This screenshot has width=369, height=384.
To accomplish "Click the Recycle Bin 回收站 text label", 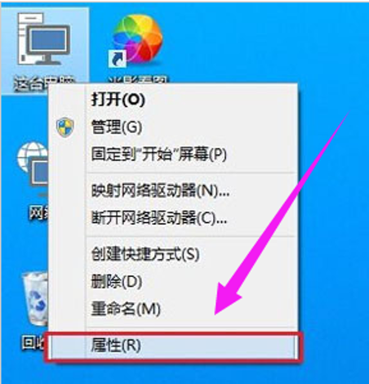I will pyautogui.click(x=33, y=342).
